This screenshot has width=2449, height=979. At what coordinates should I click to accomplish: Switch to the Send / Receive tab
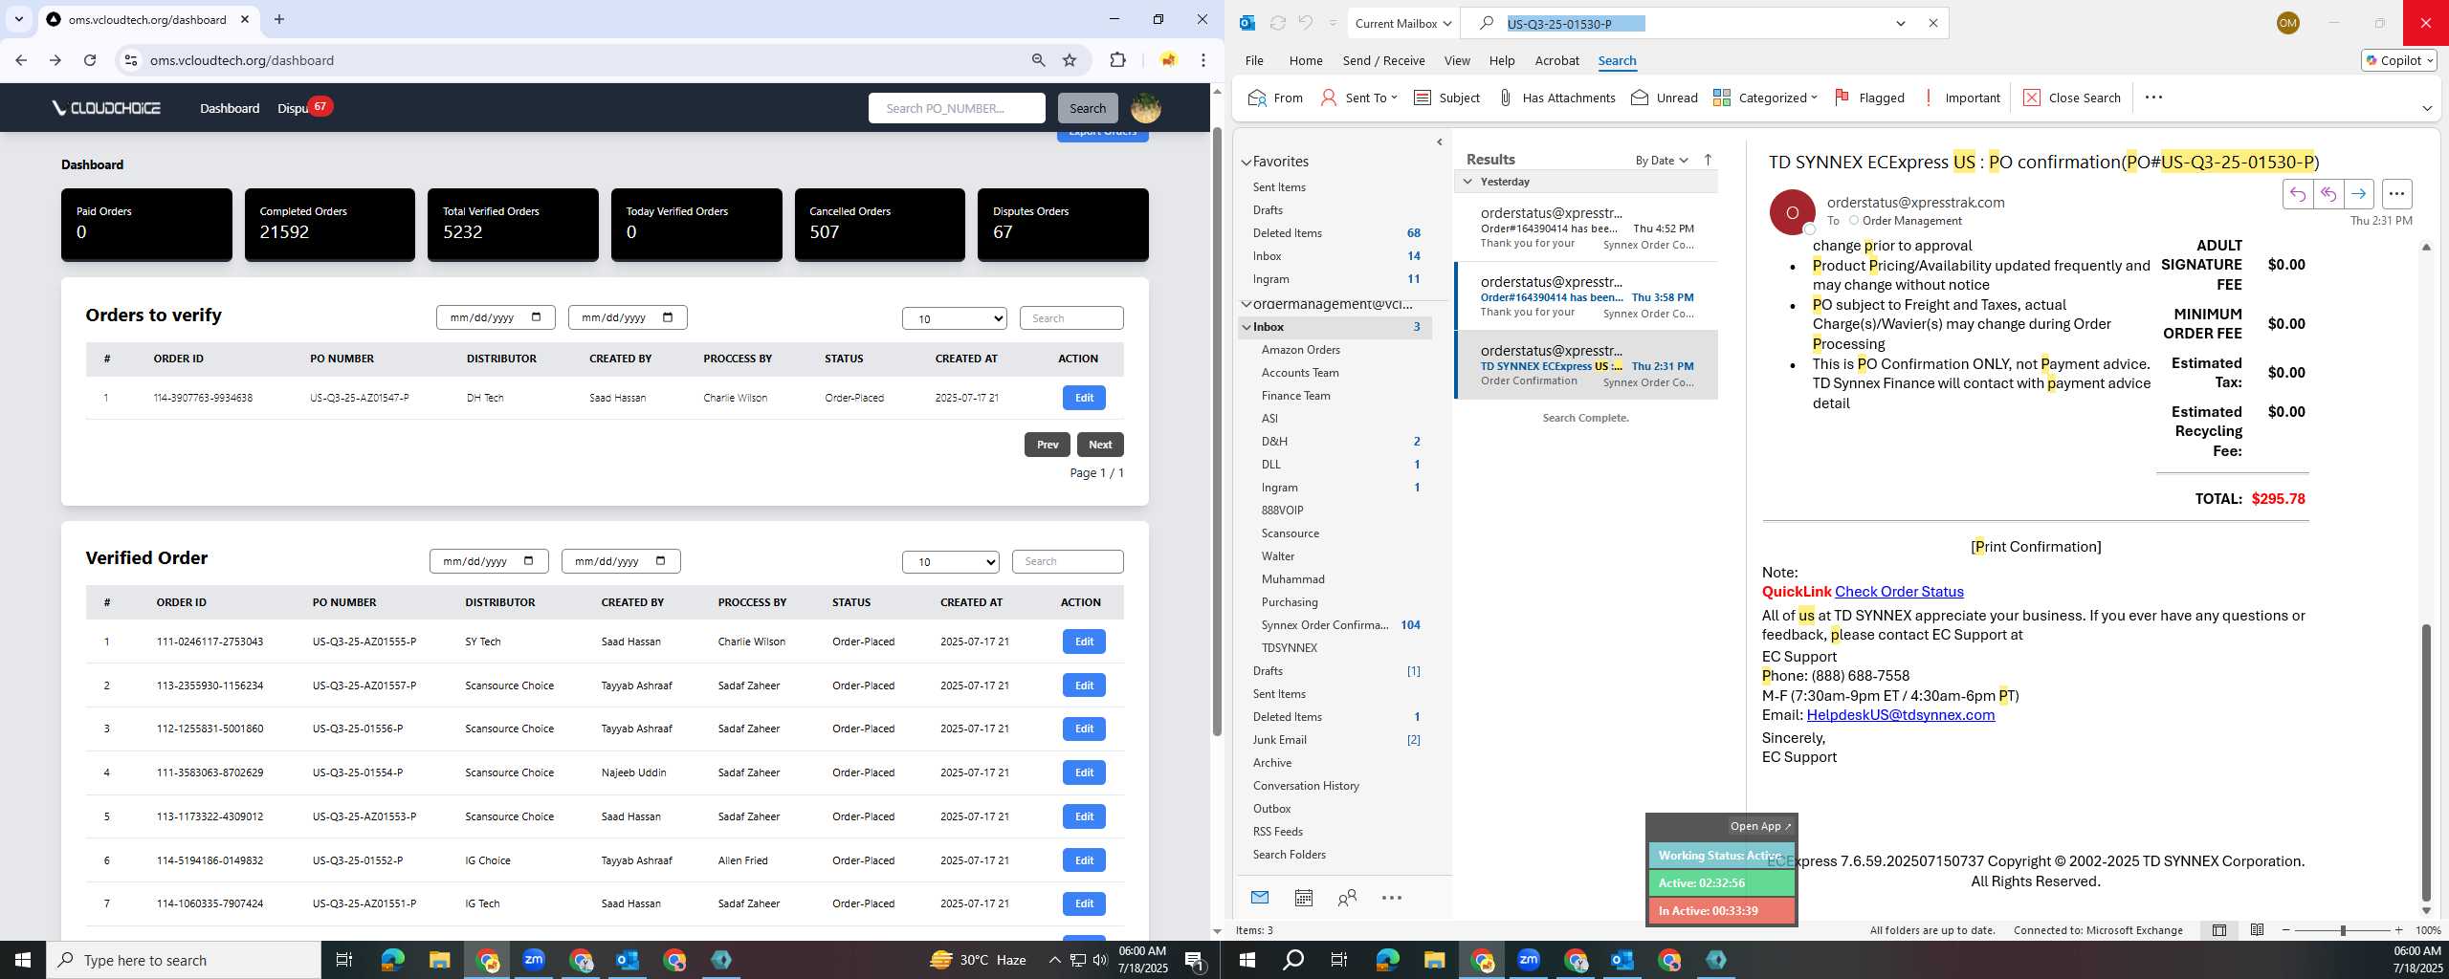coord(1383,60)
